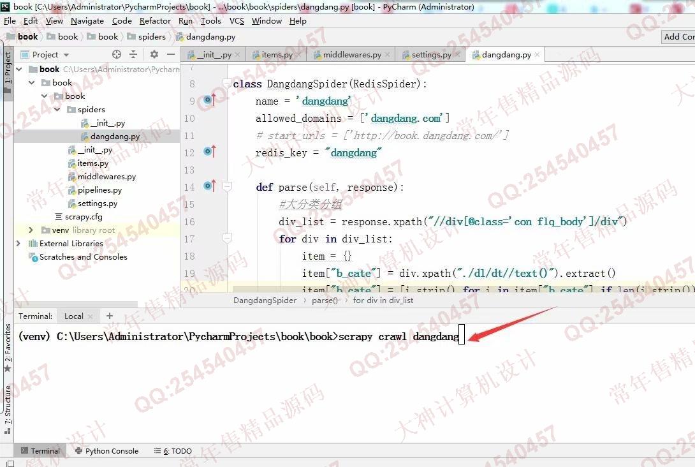Close the items.py editor tab
The width and height of the screenshot is (695, 467).
tap(299, 55)
